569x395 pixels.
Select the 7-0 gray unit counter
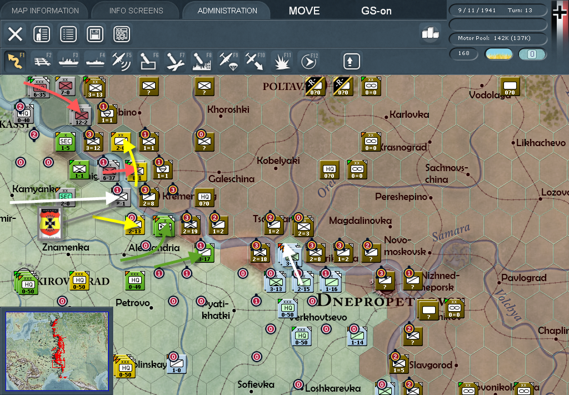click(66, 86)
